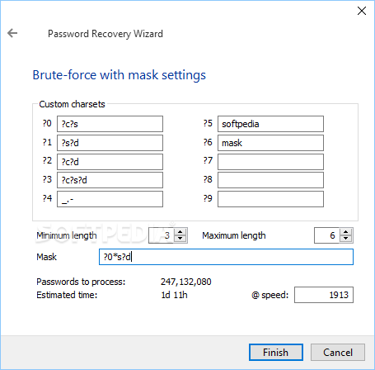The width and height of the screenshot is (375, 370).
Task: Click the ?5 field containing softpedia
Action: point(270,124)
